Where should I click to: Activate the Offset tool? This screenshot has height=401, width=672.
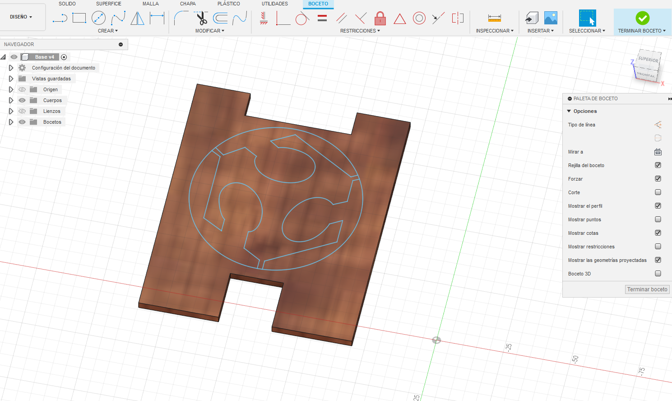click(x=220, y=18)
